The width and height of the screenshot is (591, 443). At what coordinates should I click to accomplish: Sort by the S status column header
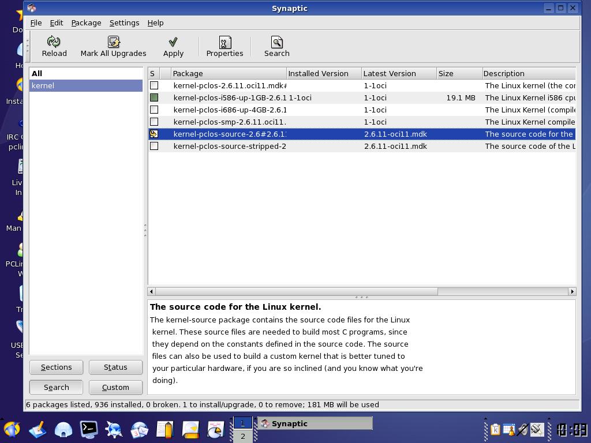(154, 73)
